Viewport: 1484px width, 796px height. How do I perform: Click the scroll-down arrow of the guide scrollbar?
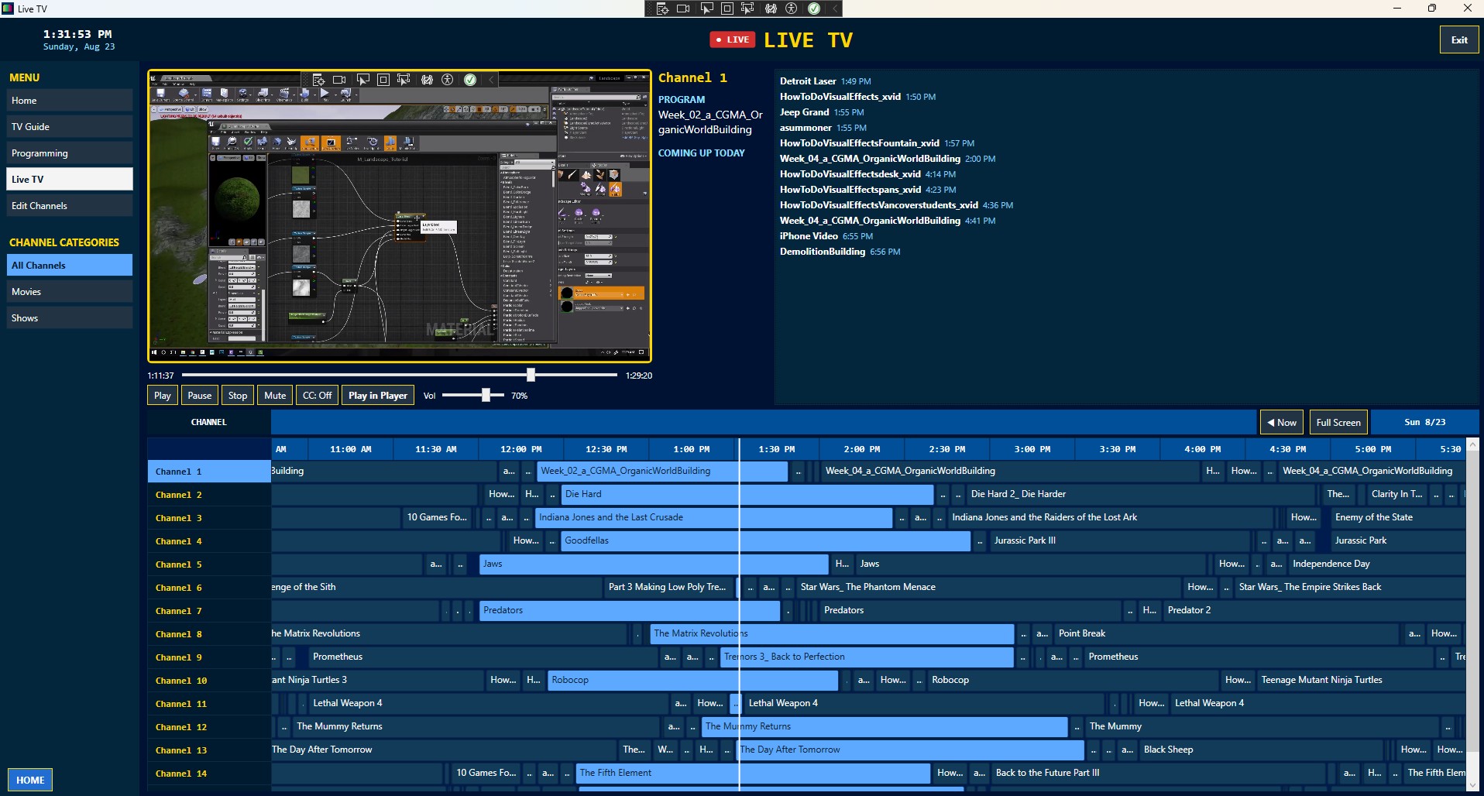(x=1472, y=785)
